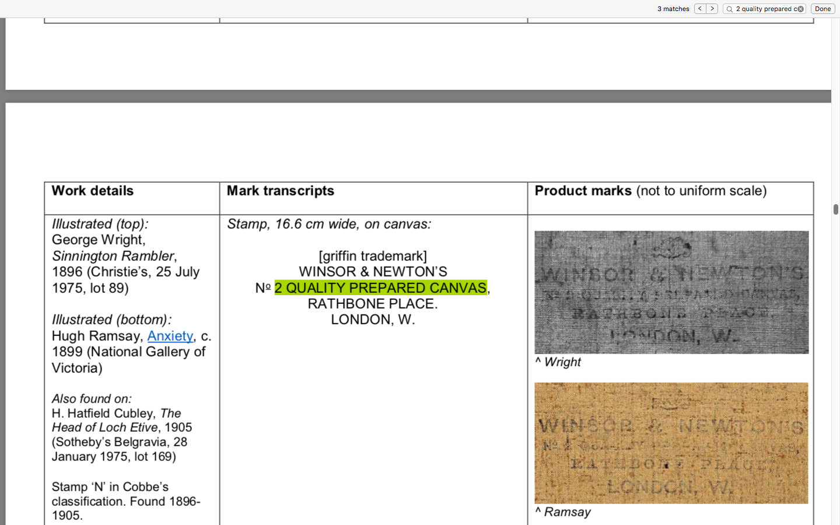
Task: Click 'H. Hatfield Cubley, The' text
Action: click(116, 414)
